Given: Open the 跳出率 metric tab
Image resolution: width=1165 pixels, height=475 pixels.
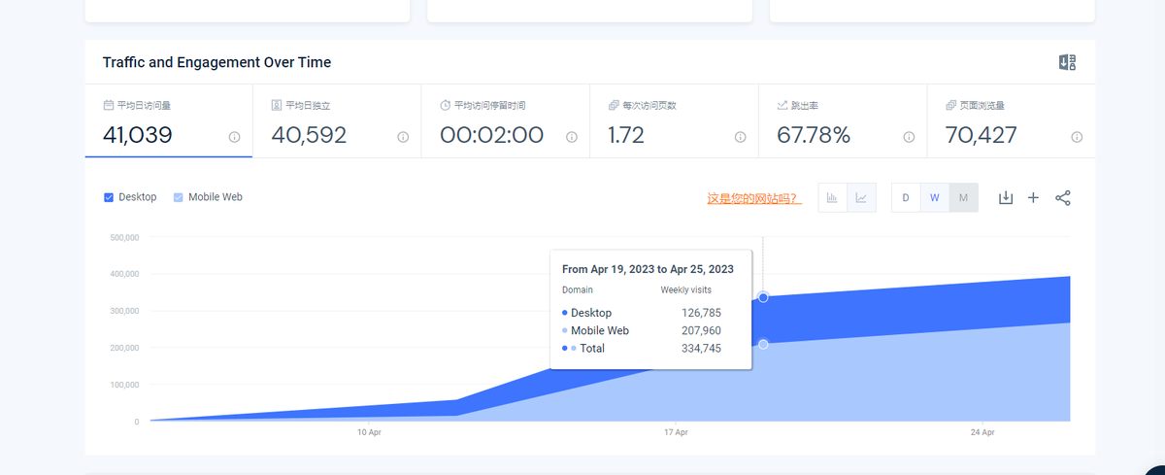Looking at the screenshot, I should [x=843, y=120].
